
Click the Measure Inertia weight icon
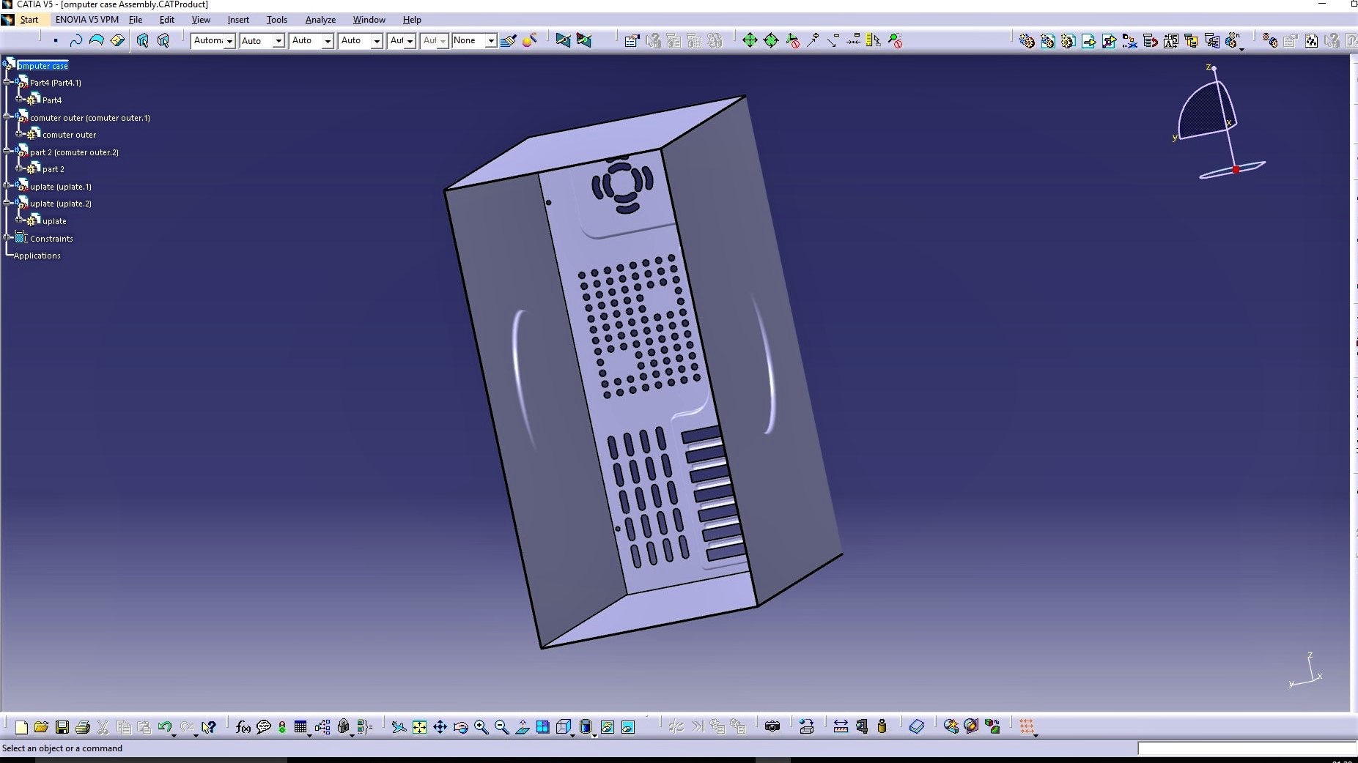tap(882, 727)
